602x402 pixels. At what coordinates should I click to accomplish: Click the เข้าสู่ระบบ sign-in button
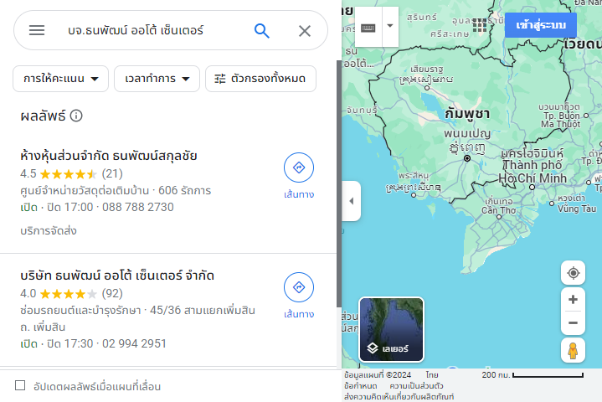541,25
